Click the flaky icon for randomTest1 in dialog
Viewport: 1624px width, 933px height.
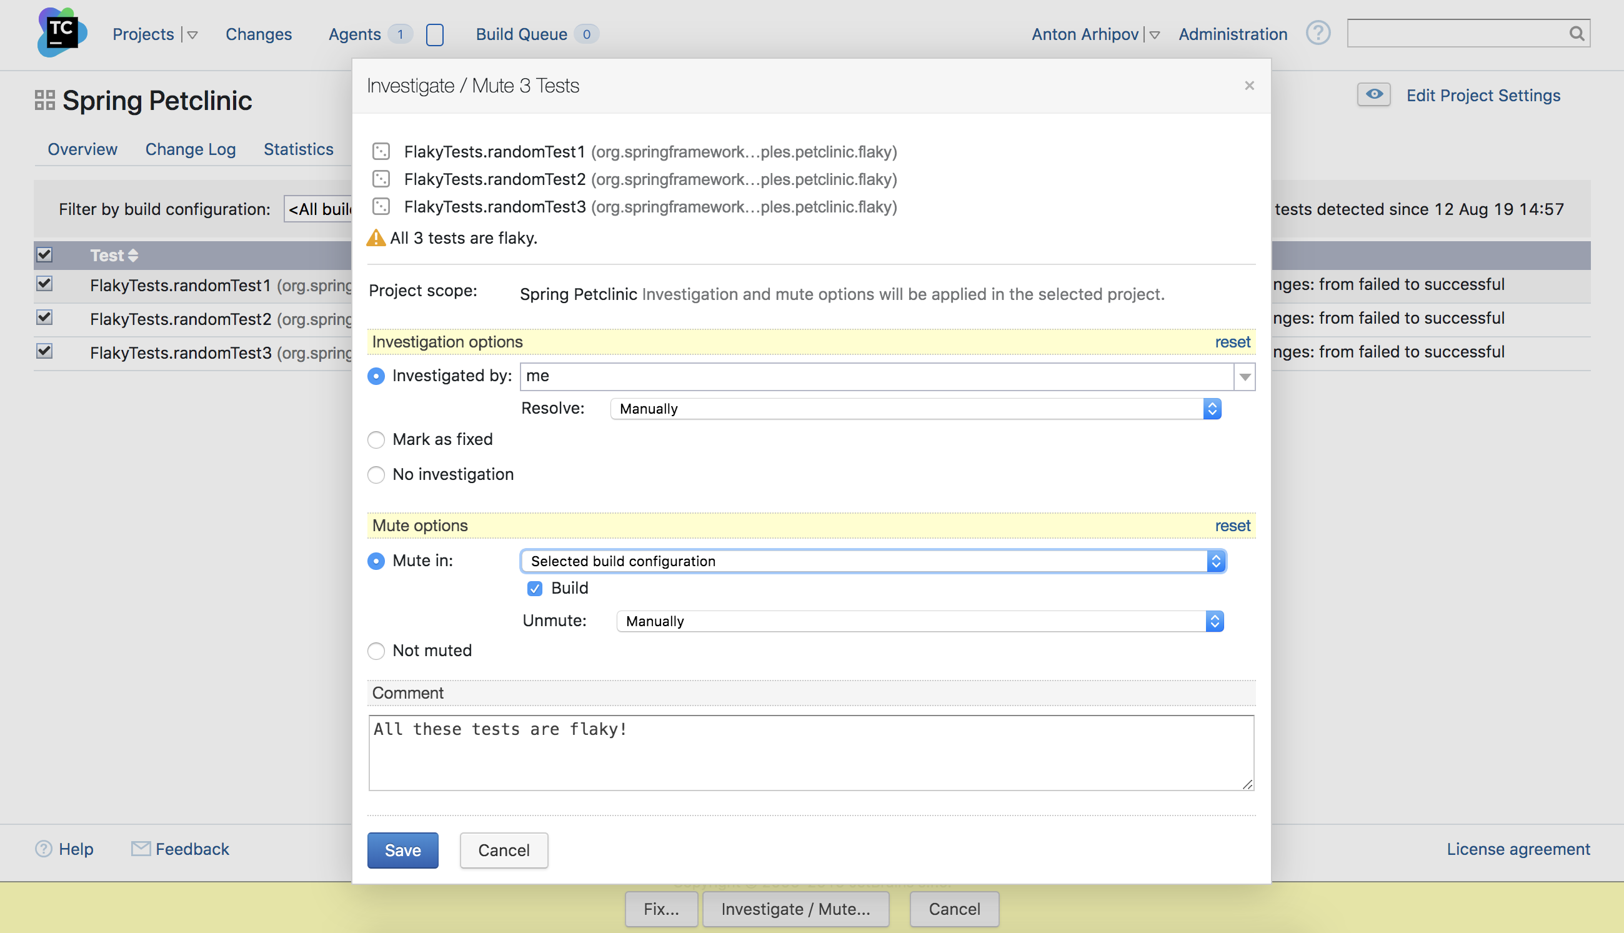(381, 151)
